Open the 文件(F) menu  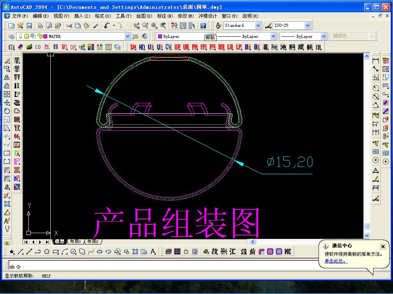20,16
